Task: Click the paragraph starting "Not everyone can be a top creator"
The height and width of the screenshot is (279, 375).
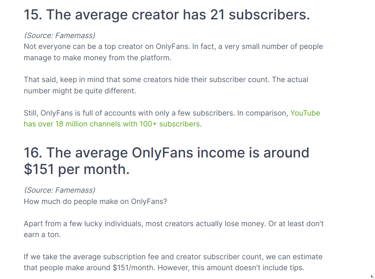Action: [173, 52]
